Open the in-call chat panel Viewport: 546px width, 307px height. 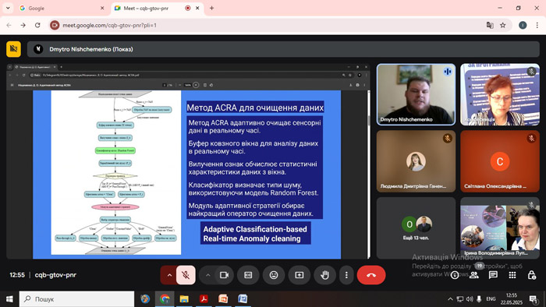[493, 275]
